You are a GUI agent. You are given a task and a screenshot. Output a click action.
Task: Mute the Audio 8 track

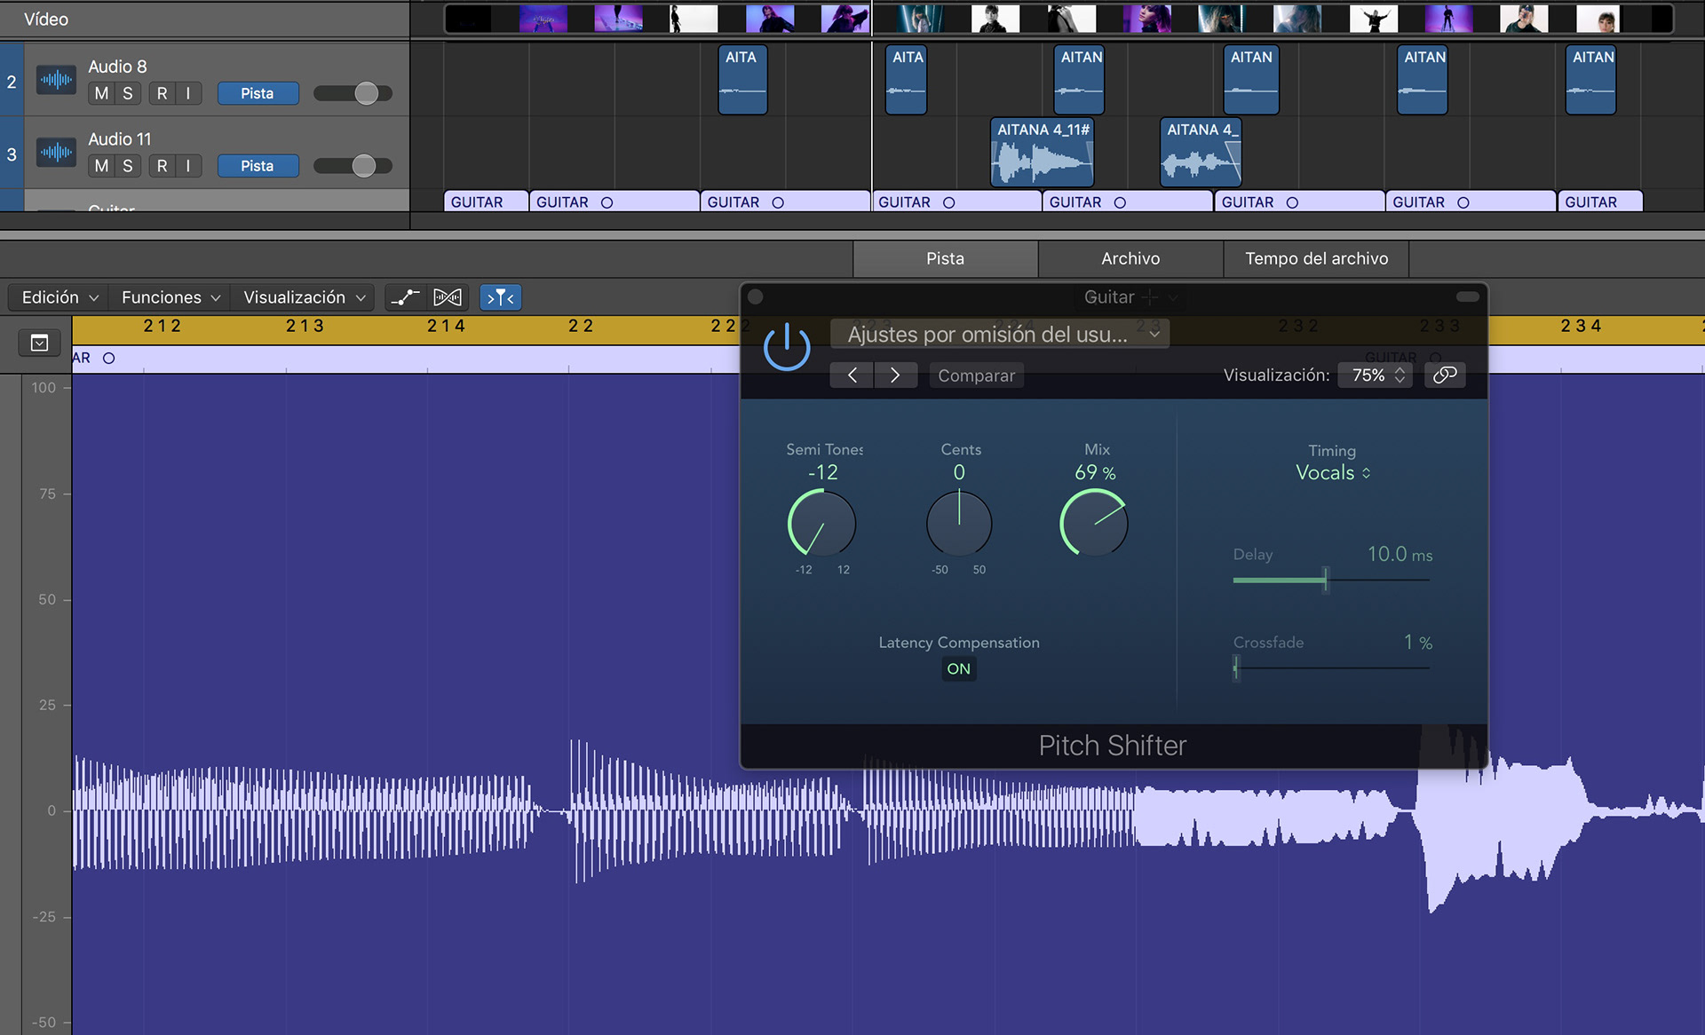click(x=102, y=93)
